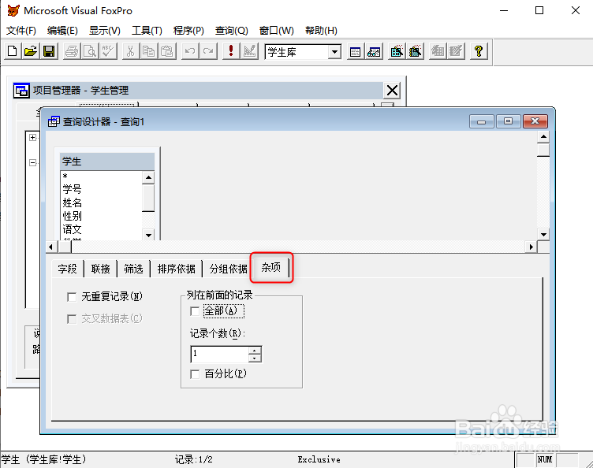Screen dimensions: 593x468
Task: Collapse the minus node in Project Manager tree
Action: pos(33,163)
